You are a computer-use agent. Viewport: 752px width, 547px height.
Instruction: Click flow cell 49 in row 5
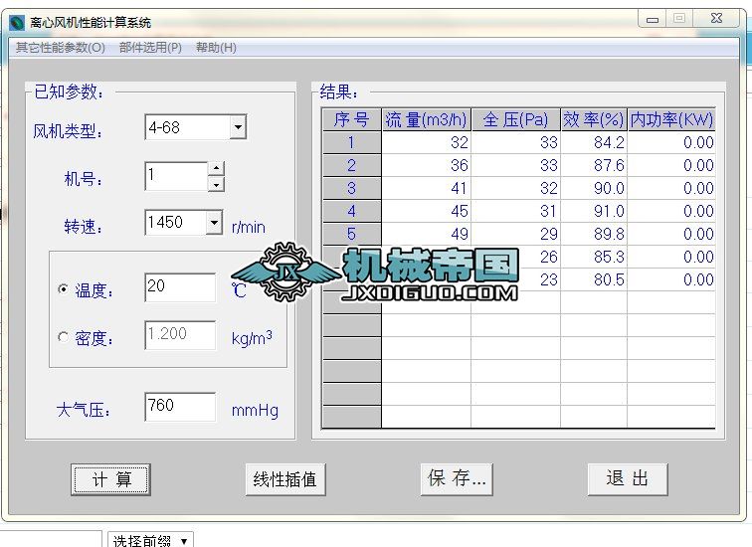[x=426, y=234]
